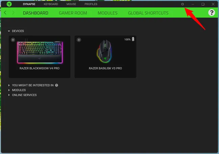Close the Synapse window

click(213, 4)
